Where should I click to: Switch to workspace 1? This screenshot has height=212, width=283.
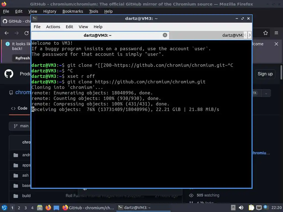click(12, 208)
